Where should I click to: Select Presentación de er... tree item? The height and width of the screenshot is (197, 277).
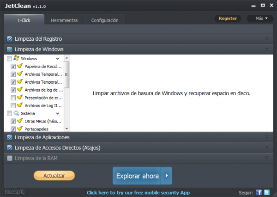[x=44, y=98]
